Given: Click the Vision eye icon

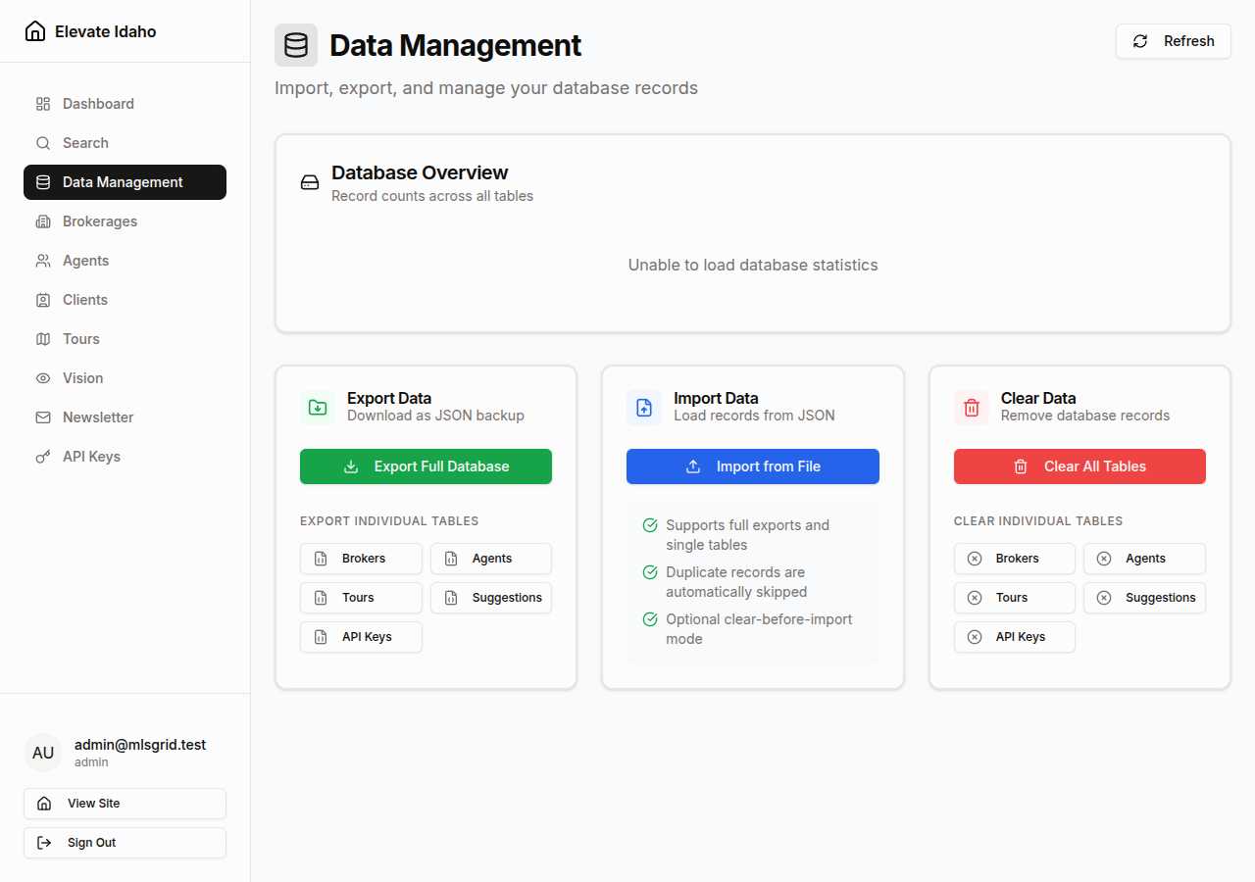Looking at the screenshot, I should 41,377.
